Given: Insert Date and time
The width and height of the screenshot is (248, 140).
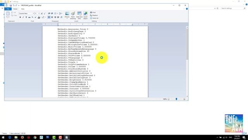Looking at the screenshot, I should [79, 15].
